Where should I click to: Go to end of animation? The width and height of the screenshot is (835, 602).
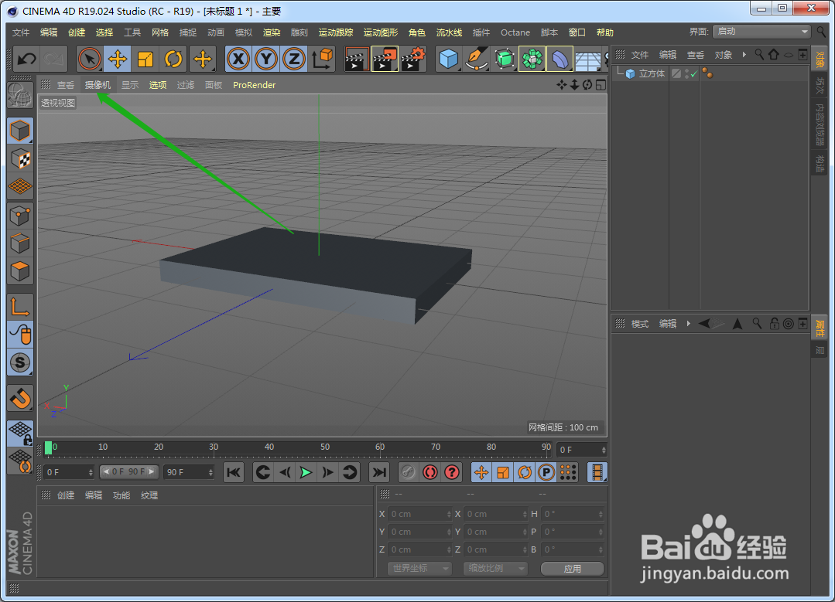(379, 472)
